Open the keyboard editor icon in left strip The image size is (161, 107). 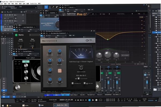4,90
